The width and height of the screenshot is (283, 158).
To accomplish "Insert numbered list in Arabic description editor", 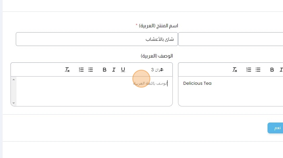I will pyautogui.click(x=82, y=70).
